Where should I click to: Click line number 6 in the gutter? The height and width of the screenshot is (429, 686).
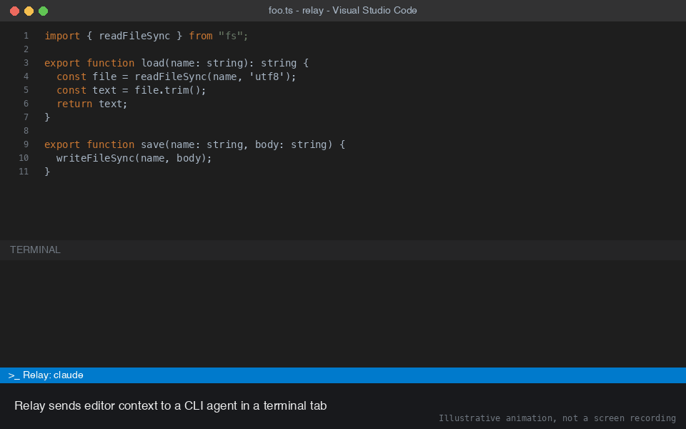point(26,104)
